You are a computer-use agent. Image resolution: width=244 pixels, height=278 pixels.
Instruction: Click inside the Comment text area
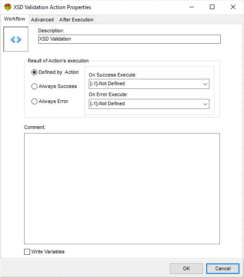click(122, 189)
